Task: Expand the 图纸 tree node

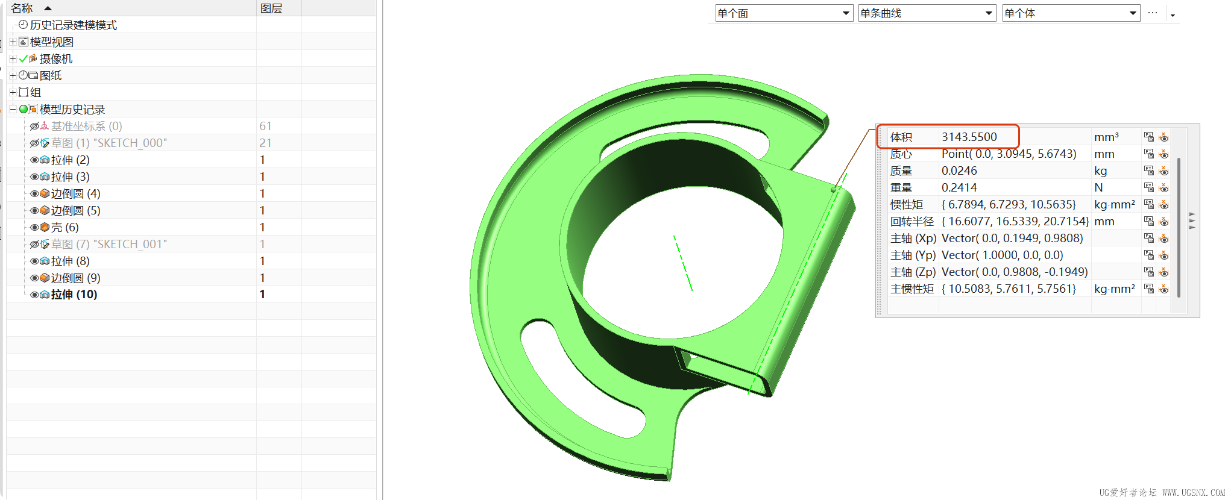Action: 13,75
